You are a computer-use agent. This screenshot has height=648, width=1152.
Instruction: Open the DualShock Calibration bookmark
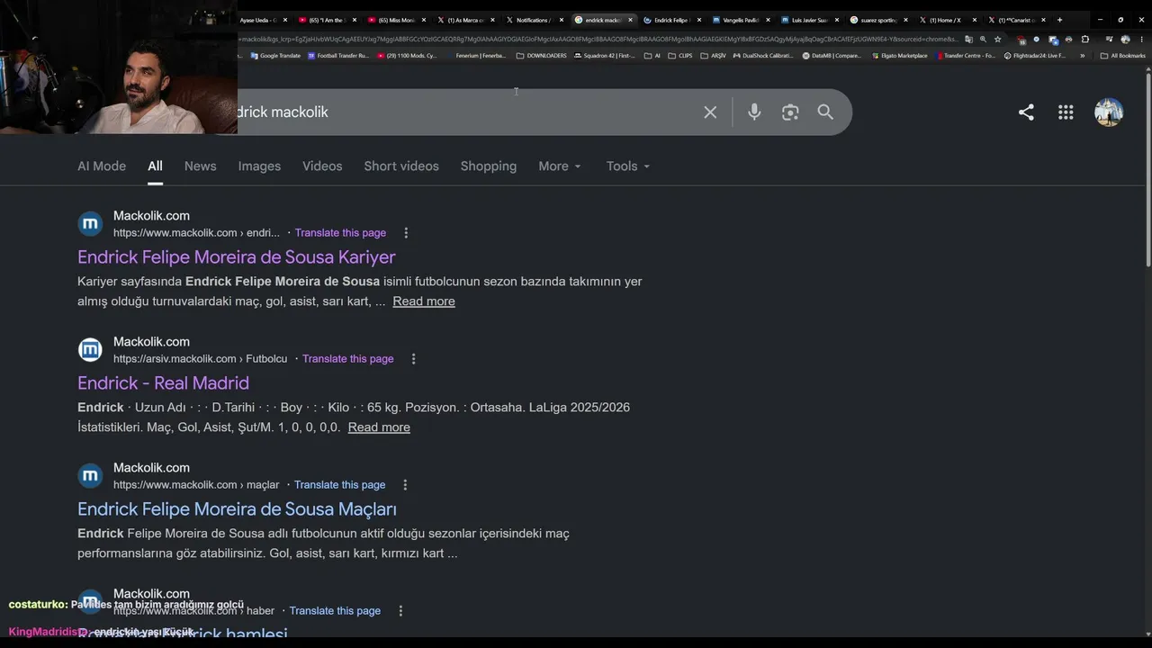[x=765, y=56]
